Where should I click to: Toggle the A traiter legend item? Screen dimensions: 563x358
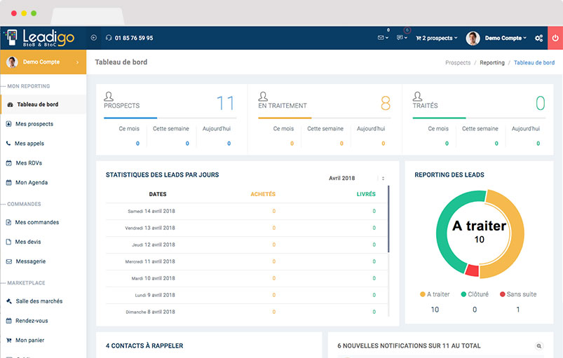(434, 294)
